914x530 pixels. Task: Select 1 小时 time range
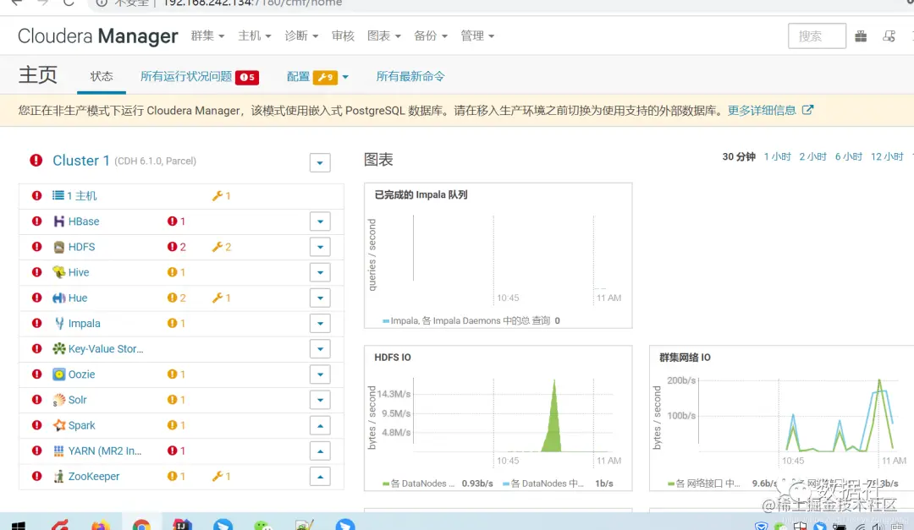tap(778, 156)
